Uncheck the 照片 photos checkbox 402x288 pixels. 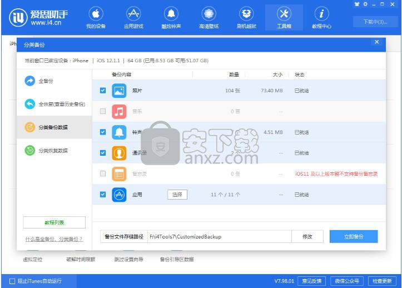coord(103,91)
